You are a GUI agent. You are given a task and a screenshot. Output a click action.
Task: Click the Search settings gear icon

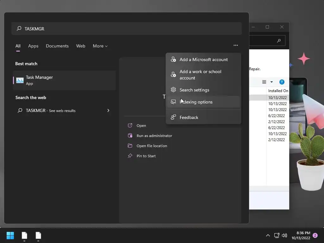173,90
